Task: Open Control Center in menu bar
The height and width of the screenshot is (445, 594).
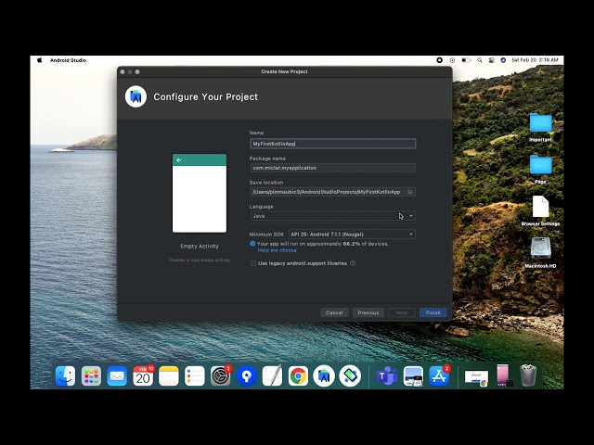Action: (492, 60)
